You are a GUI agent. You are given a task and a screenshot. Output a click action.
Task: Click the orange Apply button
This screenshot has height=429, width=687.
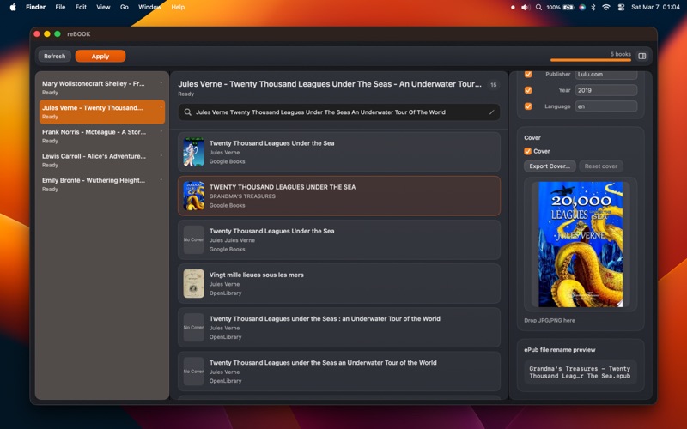click(100, 56)
